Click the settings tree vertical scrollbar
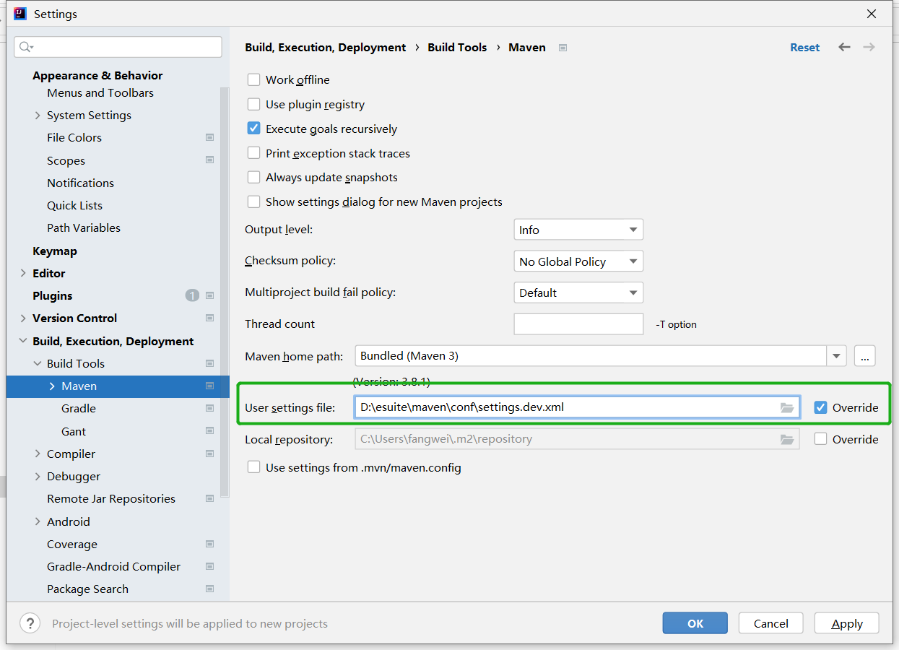This screenshot has width=899, height=650. point(225,292)
